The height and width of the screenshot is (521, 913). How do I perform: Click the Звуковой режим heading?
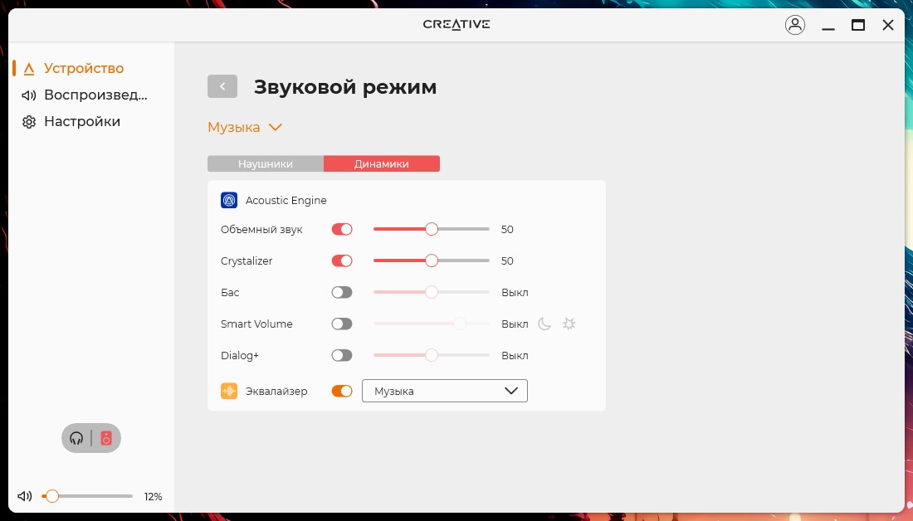pyautogui.click(x=345, y=87)
